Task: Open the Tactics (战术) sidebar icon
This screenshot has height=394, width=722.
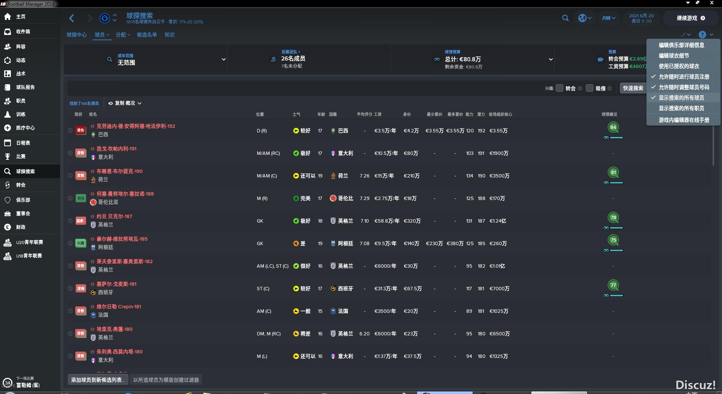Action: click(8, 74)
